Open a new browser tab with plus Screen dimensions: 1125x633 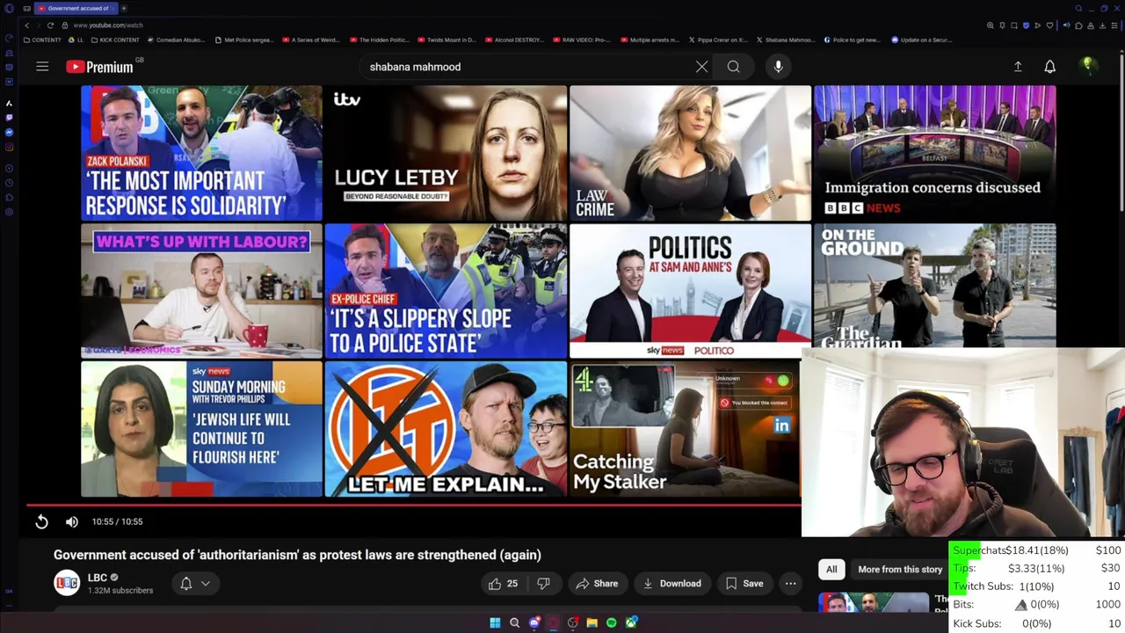[124, 8]
